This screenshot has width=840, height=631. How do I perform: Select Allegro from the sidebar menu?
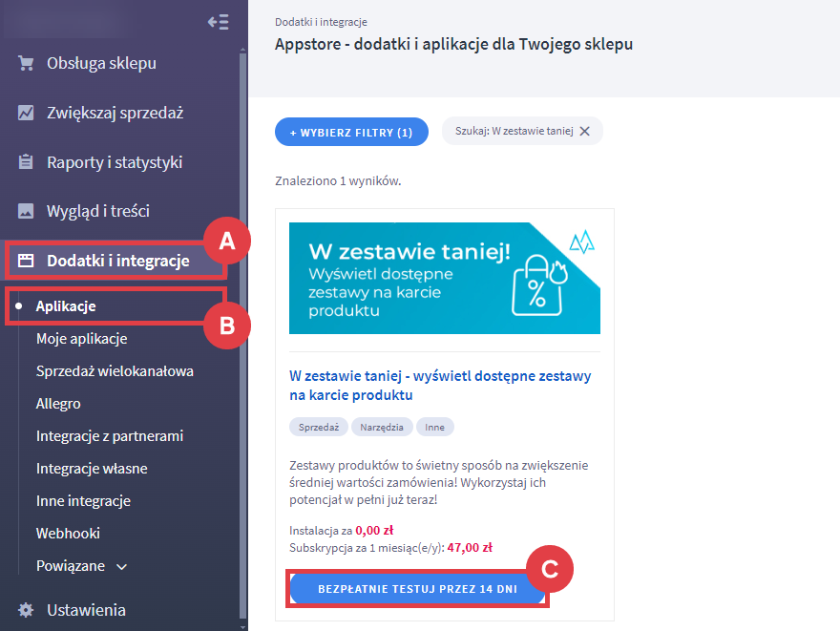[x=58, y=404]
